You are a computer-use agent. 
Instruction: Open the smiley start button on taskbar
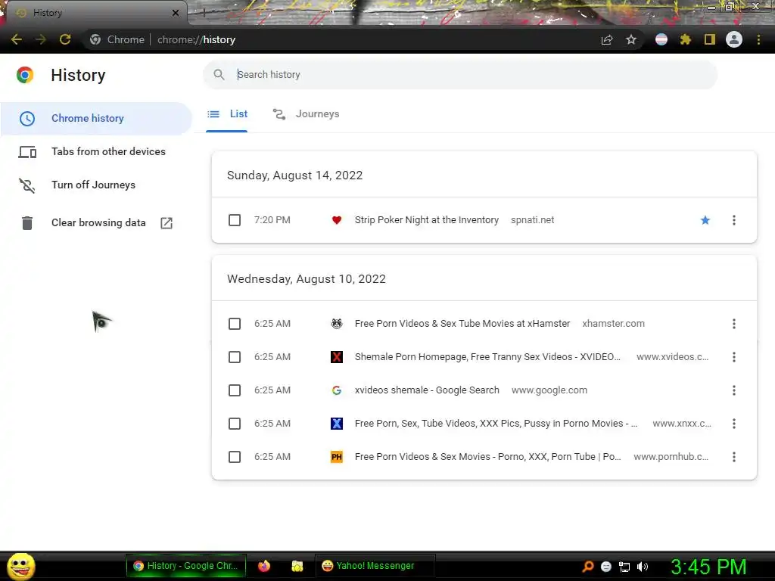tap(20, 566)
